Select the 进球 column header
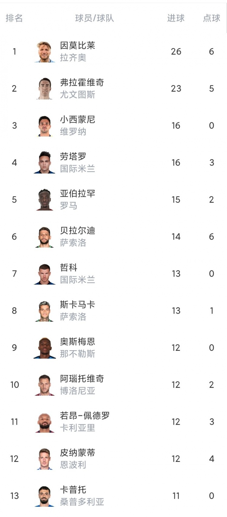 click(176, 18)
